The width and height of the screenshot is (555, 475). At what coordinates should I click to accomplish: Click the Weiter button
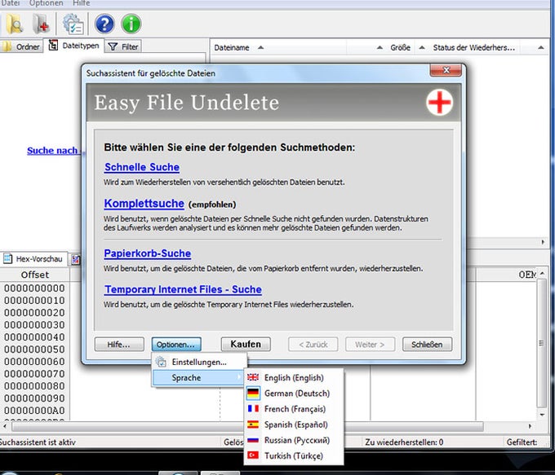[x=370, y=345]
